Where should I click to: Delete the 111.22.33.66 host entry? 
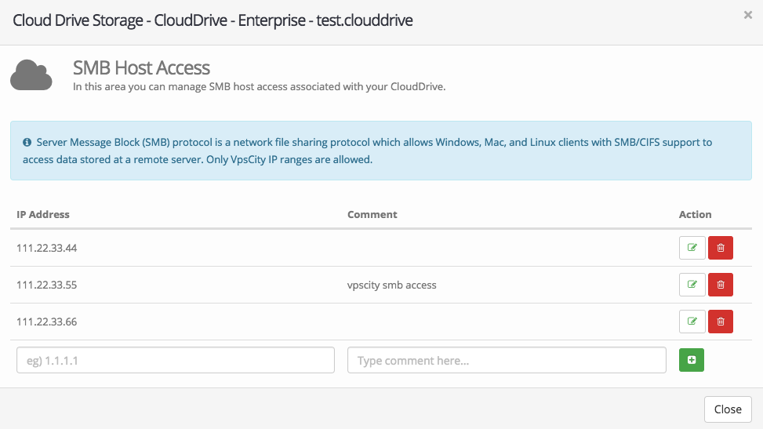tap(720, 321)
